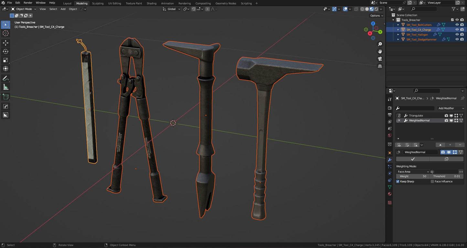Change Global transform orientation dropdown
This screenshot has height=248, width=467.
pos(171,9)
